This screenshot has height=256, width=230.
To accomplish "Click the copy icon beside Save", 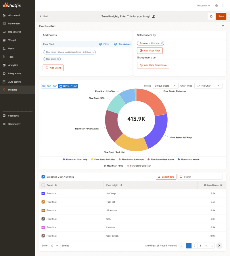I will 211,16.
